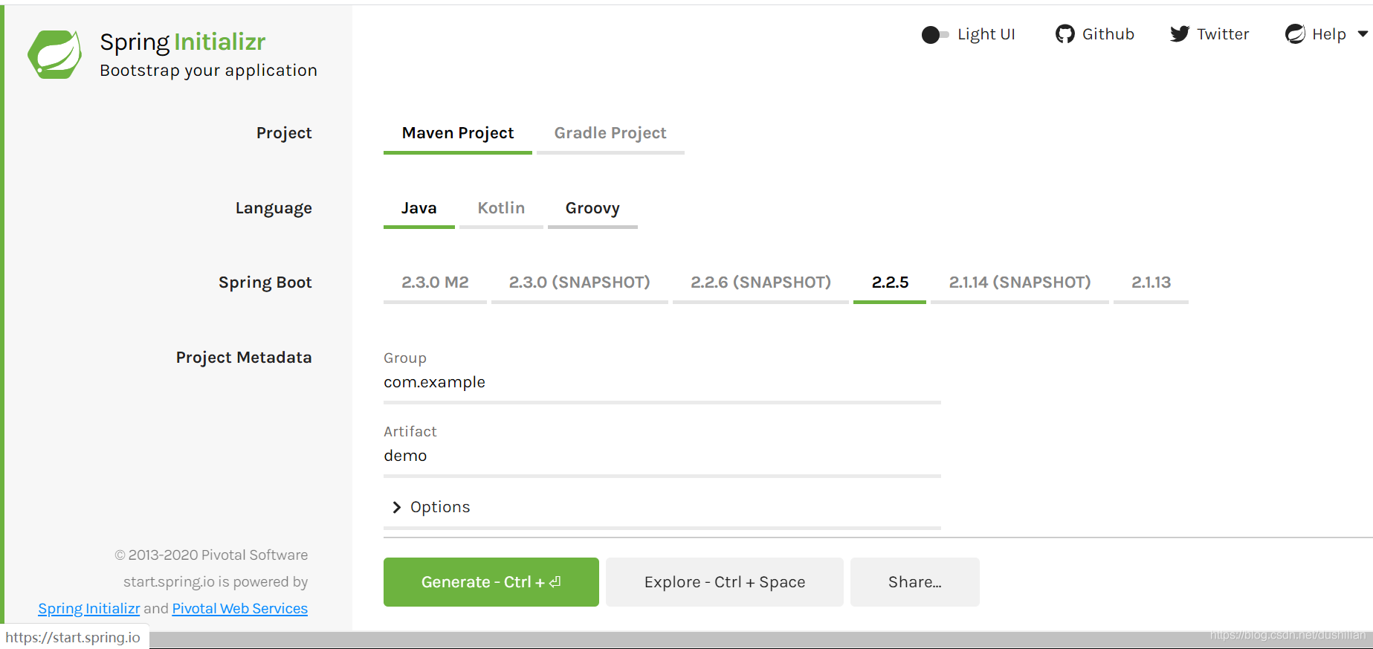Click the Spring leaf logo icon
This screenshot has width=1373, height=649.
pos(55,54)
